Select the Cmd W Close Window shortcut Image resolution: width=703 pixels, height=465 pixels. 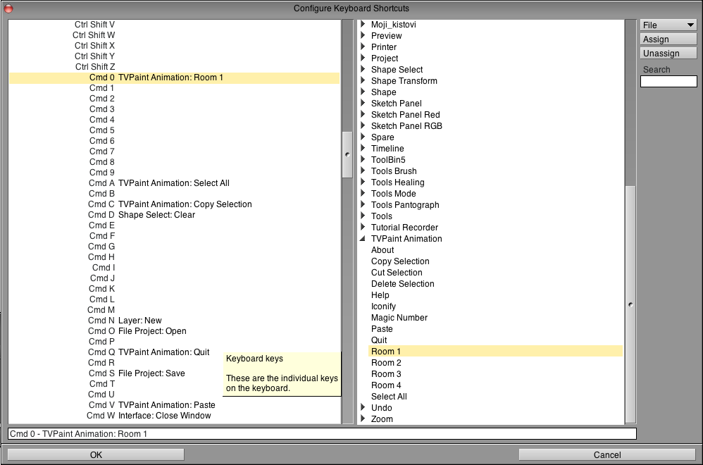[175, 415]
